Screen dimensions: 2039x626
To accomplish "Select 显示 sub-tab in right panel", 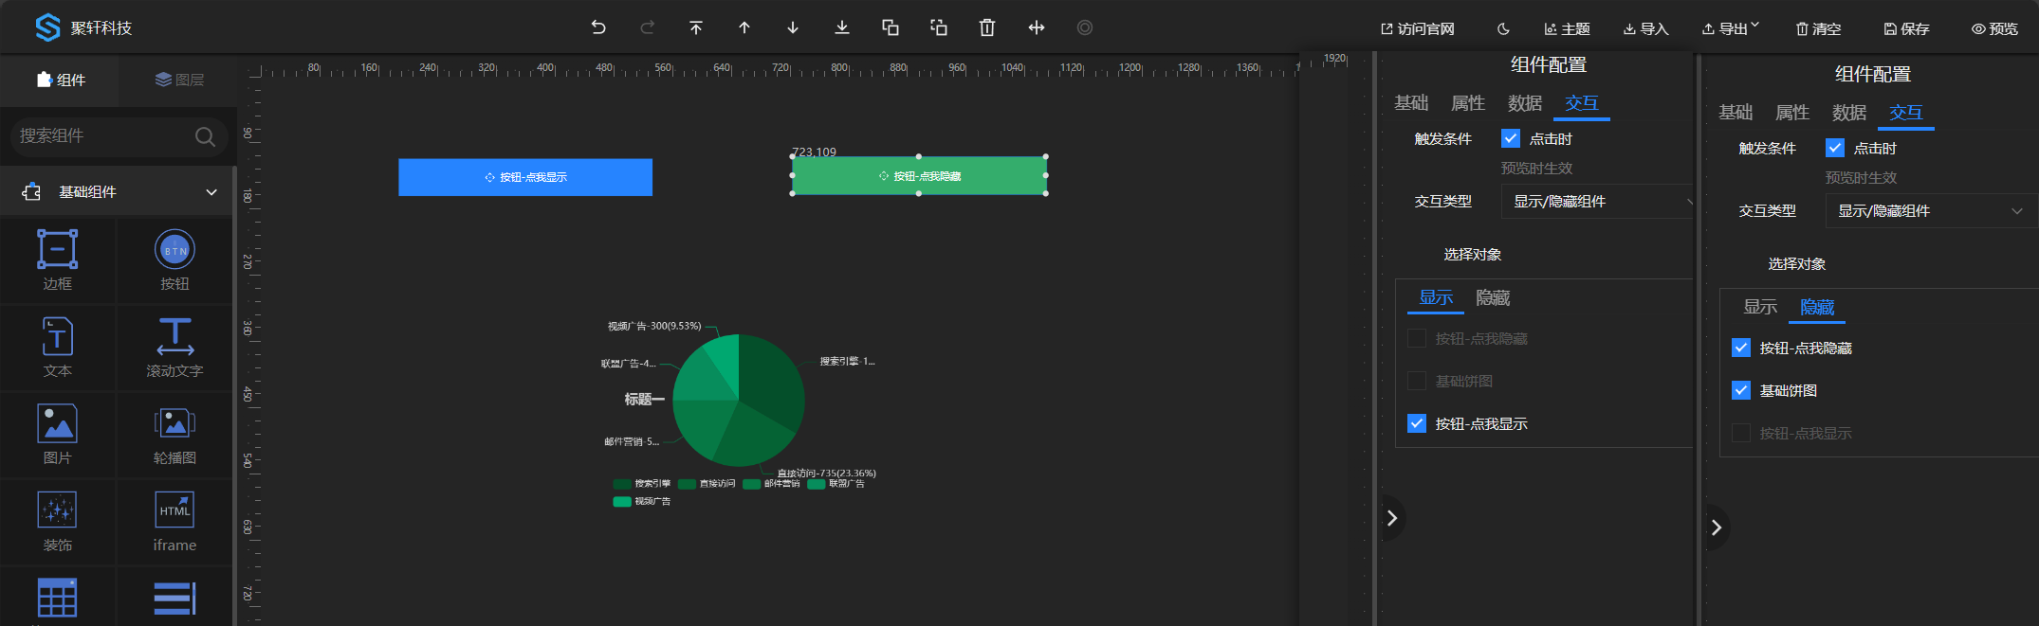I will (x=1760, y=308).
